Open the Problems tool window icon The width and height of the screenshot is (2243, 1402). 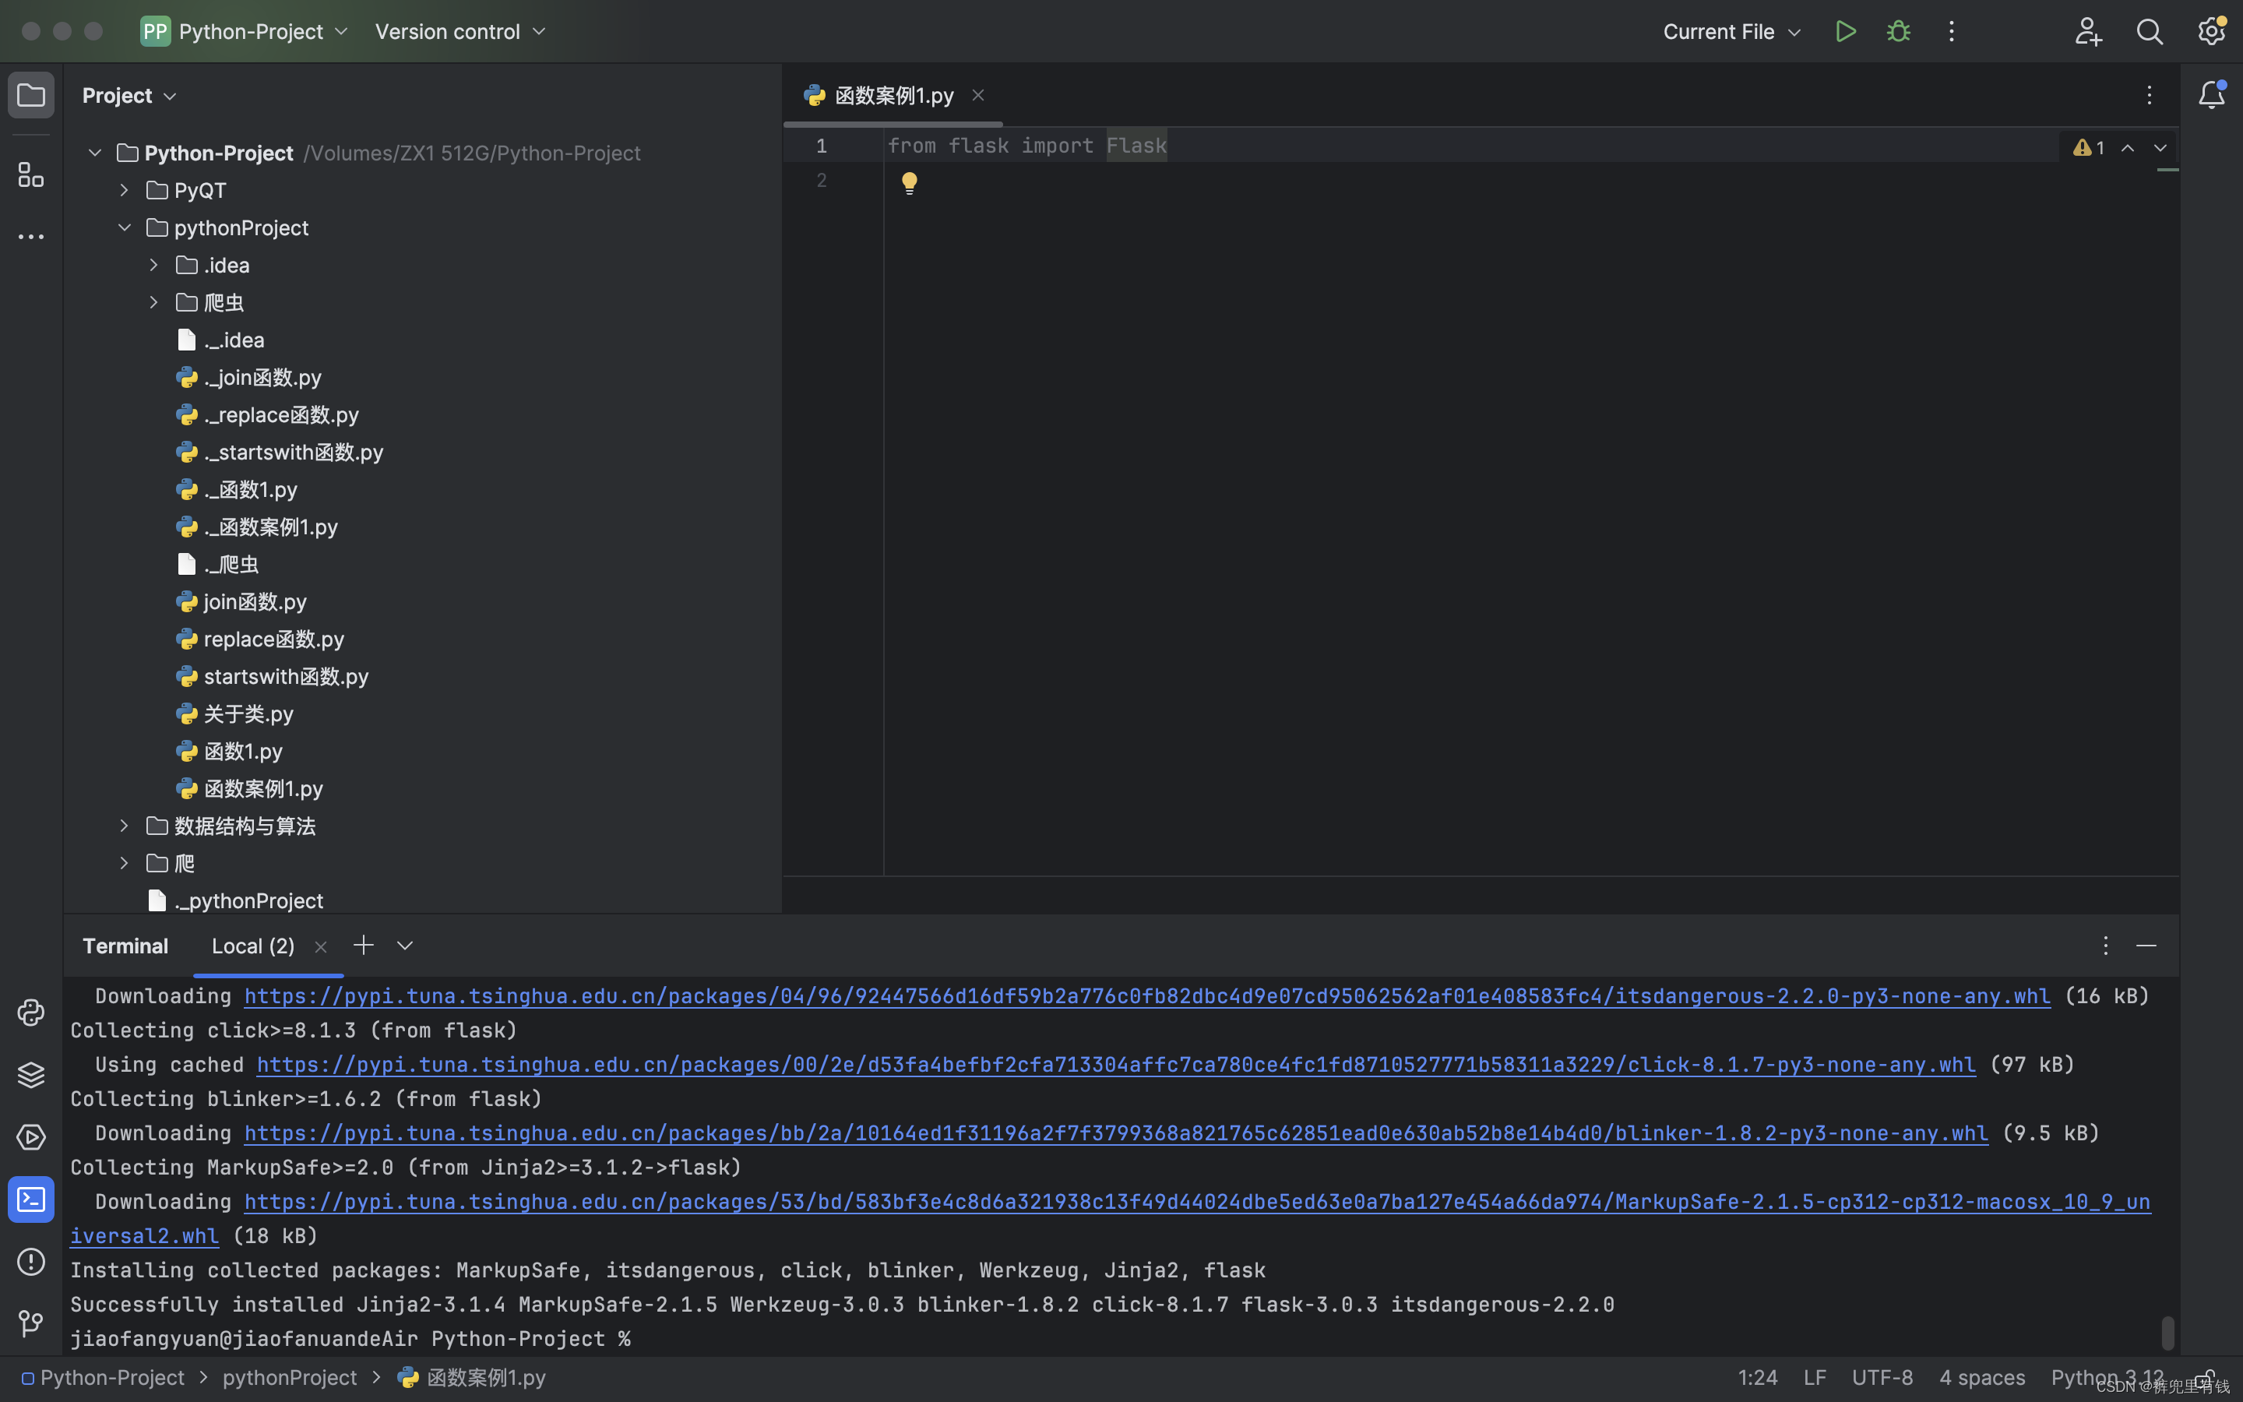coord(31,1262)
